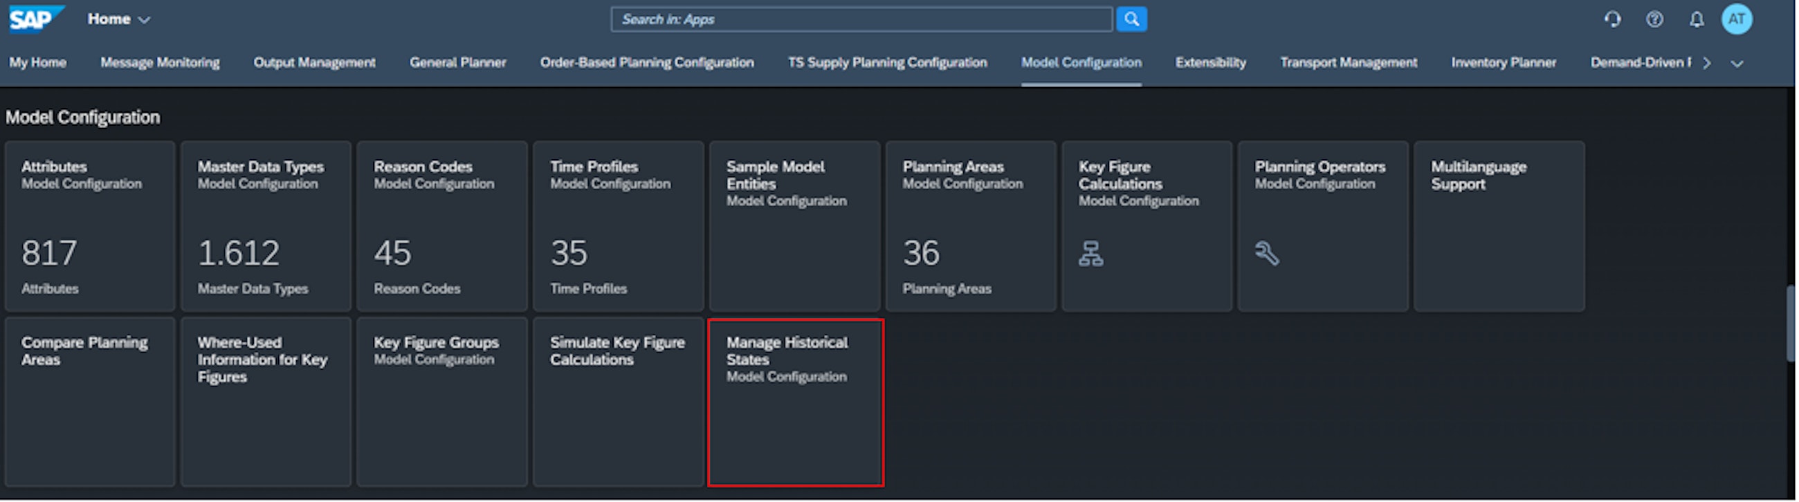
Task: Open the help question mark icon
Action: (x=1654, y=19)
